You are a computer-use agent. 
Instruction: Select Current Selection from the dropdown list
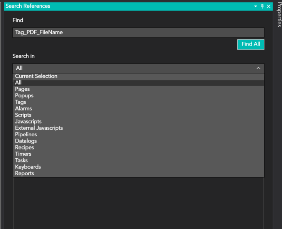pos(36,76)
